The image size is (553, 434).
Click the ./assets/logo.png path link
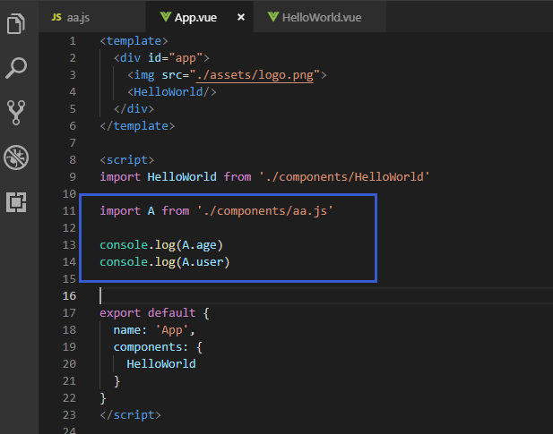255,75
